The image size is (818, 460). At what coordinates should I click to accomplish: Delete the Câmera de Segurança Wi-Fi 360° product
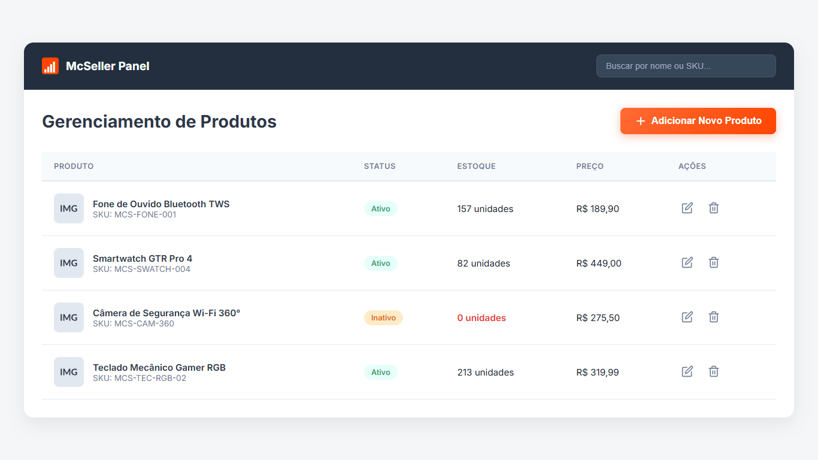(x=714, y=317)
